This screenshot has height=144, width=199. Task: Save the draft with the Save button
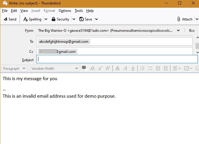(86, 19)
